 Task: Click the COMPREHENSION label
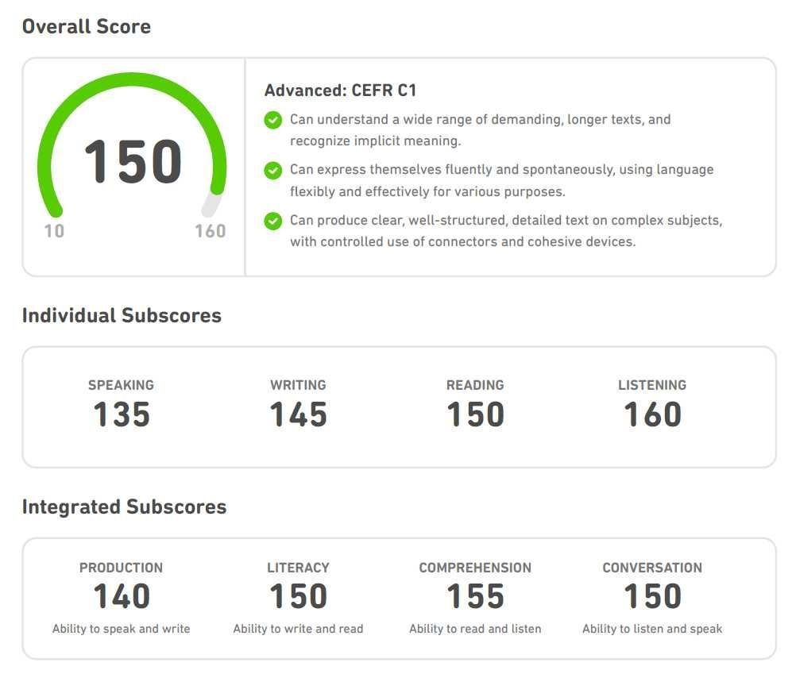pyautogui.click(x=475, y=568)
